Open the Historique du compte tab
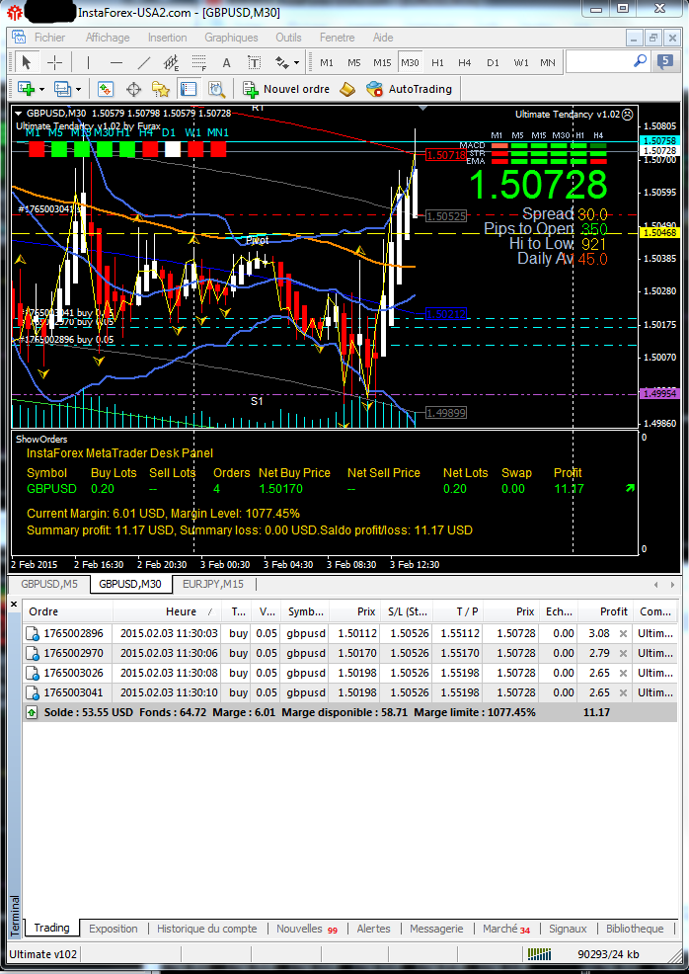Image resolution: width=689 pixels, height=974 pixels. [206, 929]
